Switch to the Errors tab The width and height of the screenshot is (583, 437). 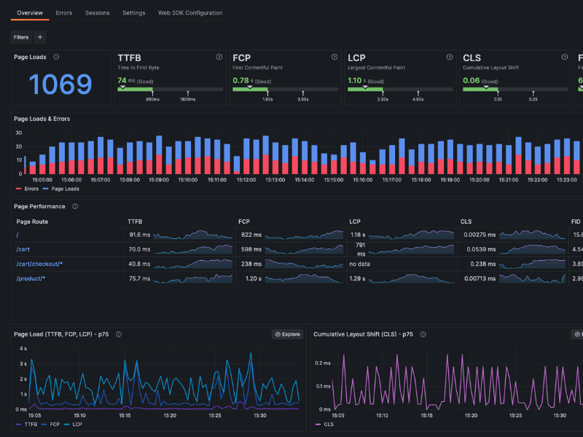pyautogui.click(x=64, y=12)
